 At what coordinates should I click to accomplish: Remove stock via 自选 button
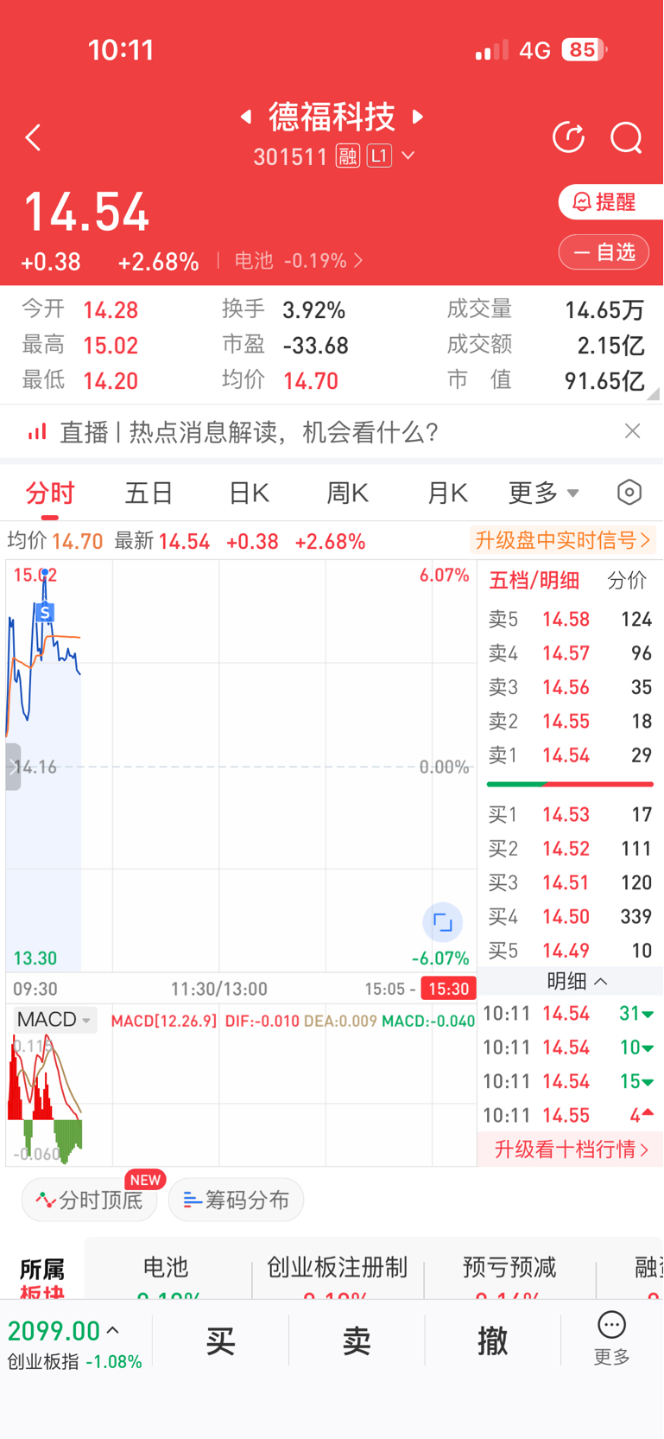pos(604,252)
